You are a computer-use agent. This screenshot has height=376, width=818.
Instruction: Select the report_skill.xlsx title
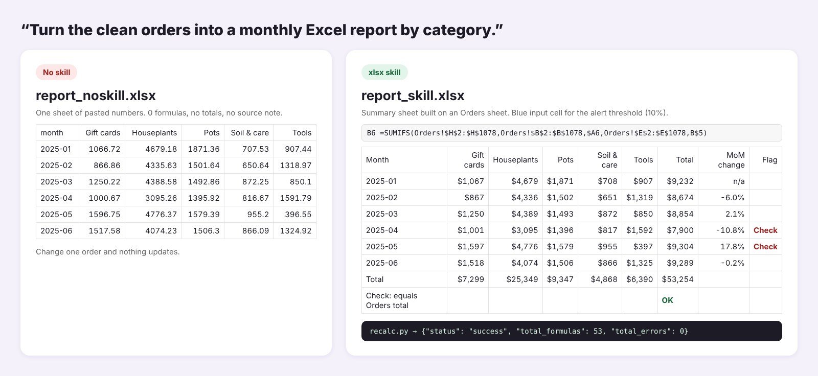[x=413, y=96]
